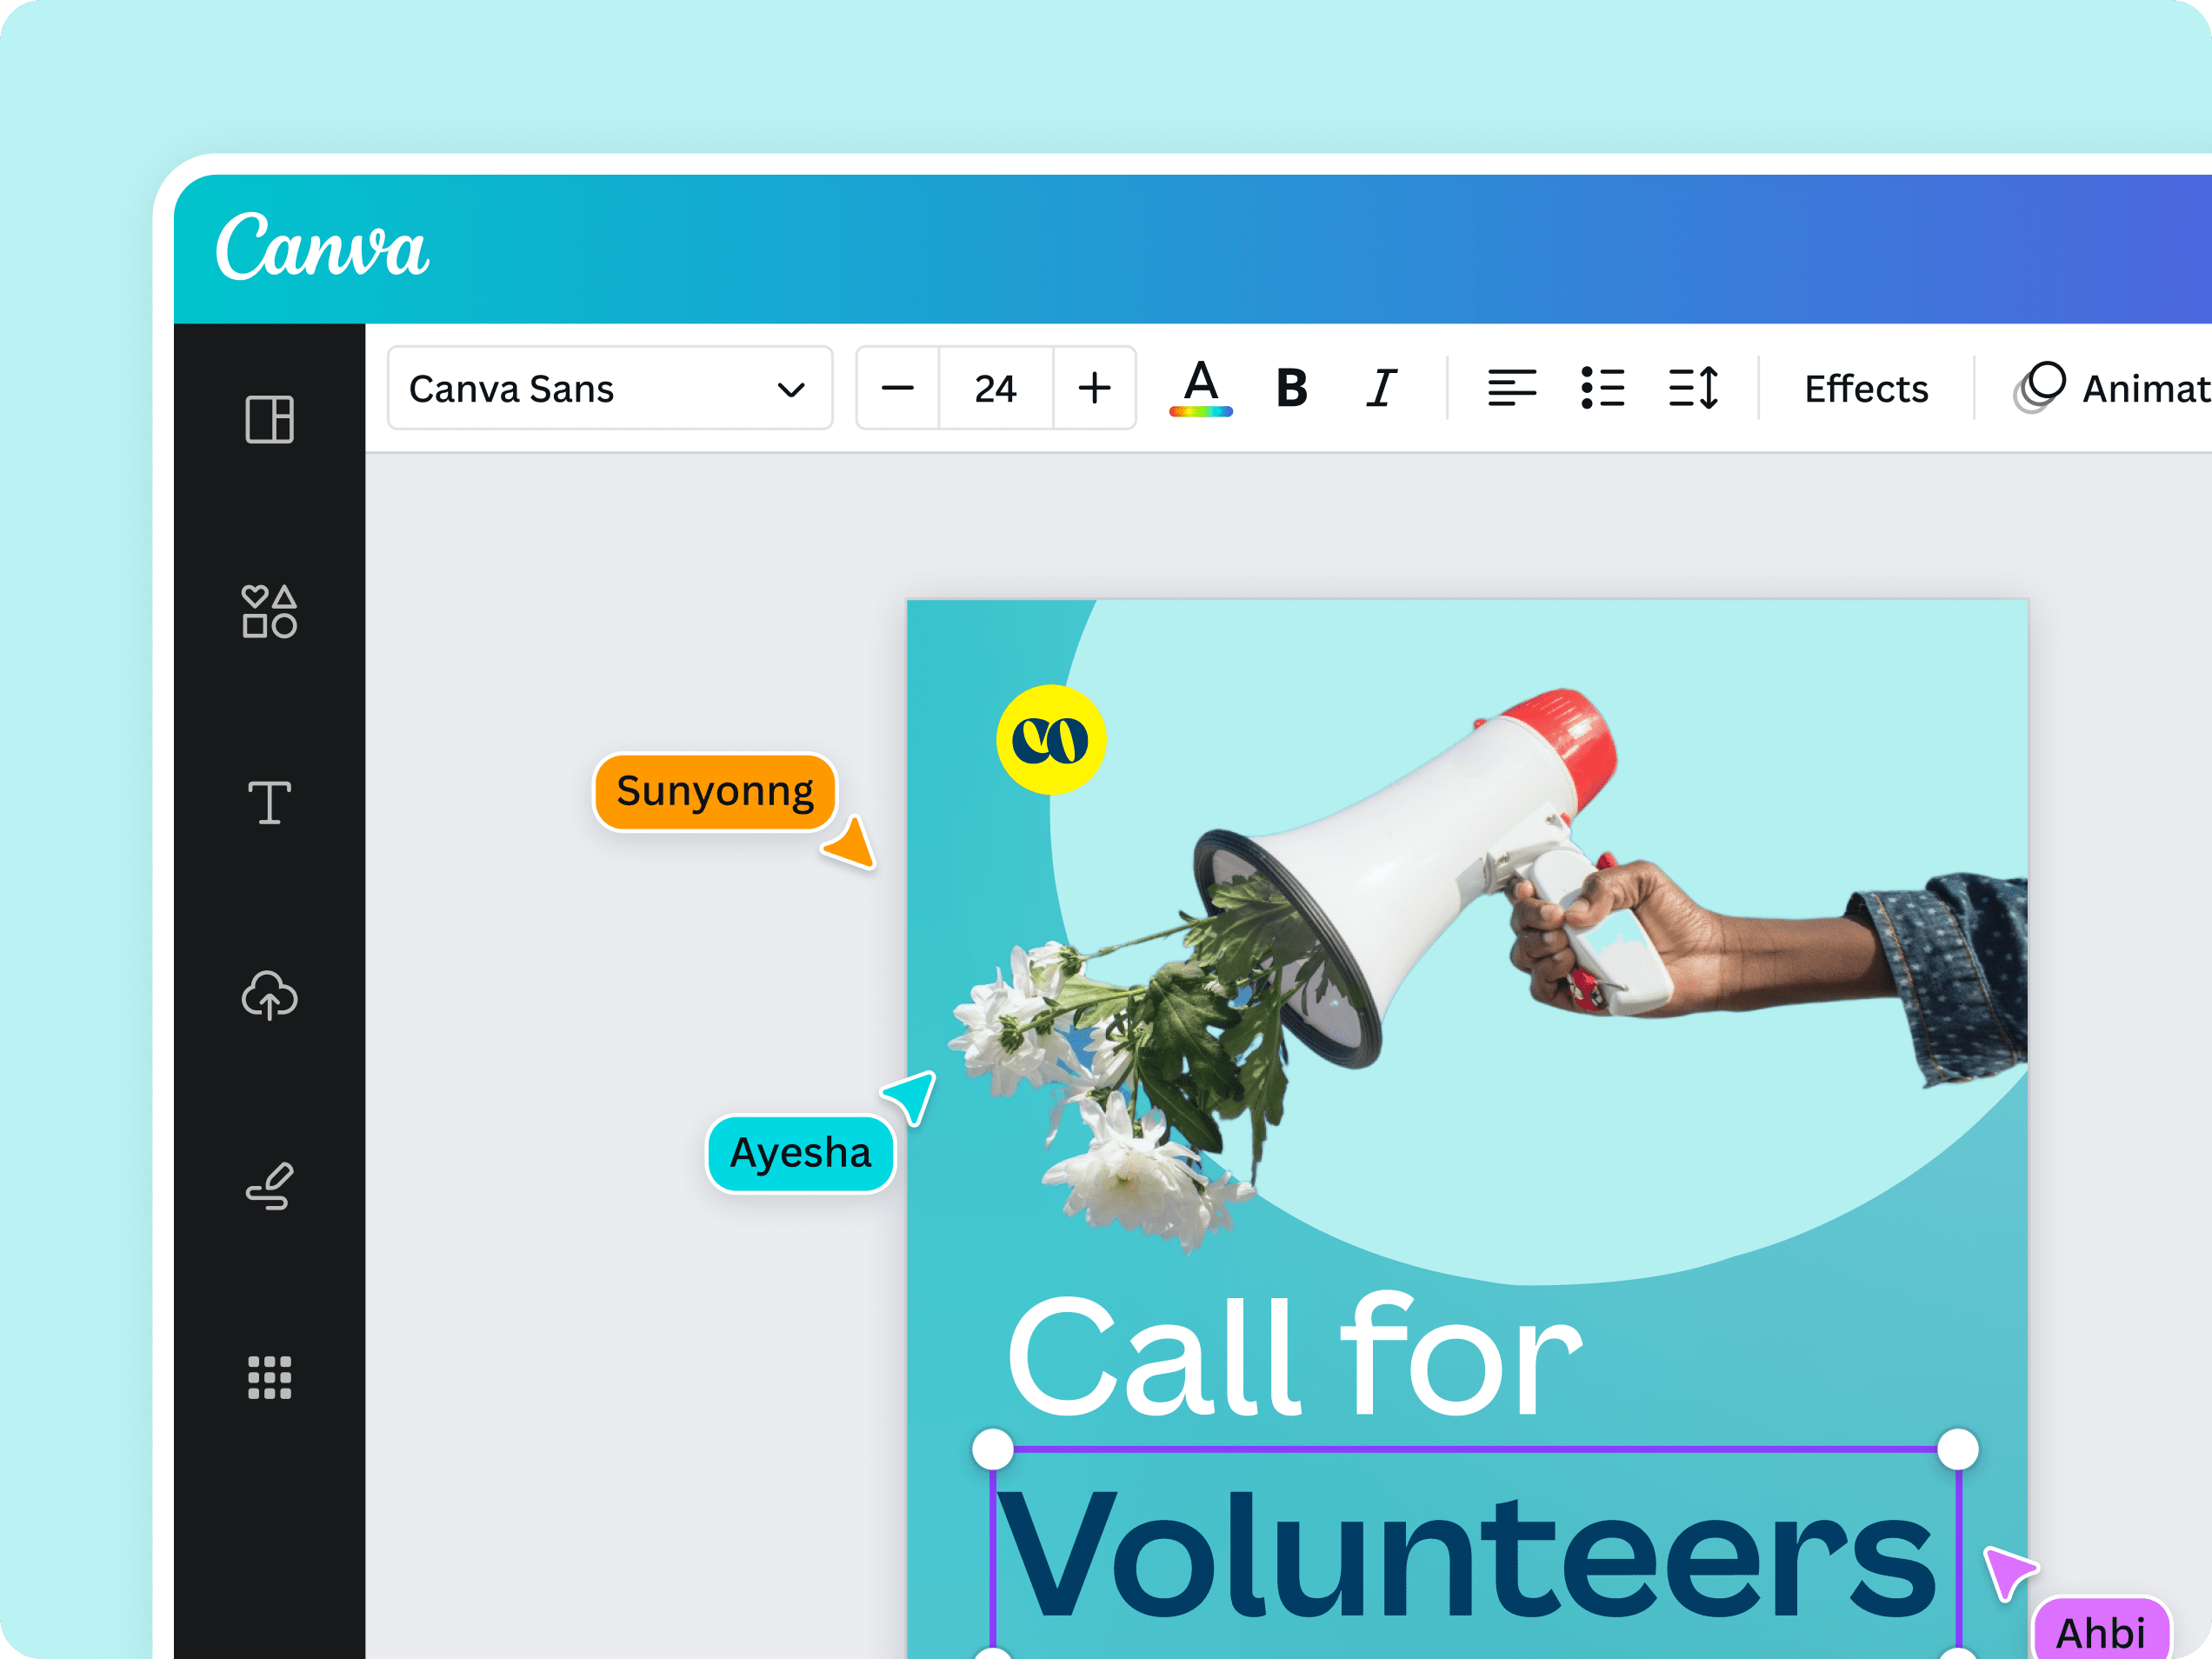
Task: Open the text color picker
Action: tap(1200, 388)
